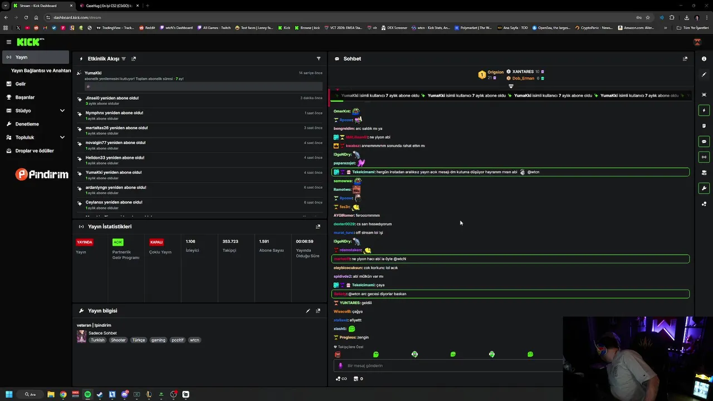Click the Pindirim banner

coord(42,174)
